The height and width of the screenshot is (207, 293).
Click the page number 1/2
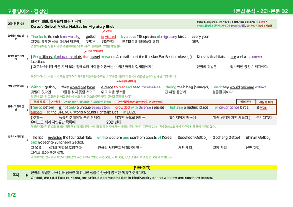[x=11, y=195]
